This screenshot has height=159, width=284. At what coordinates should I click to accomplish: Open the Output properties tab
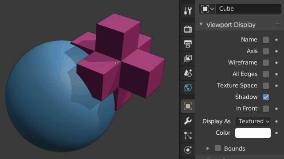click(x=188, y=44)
